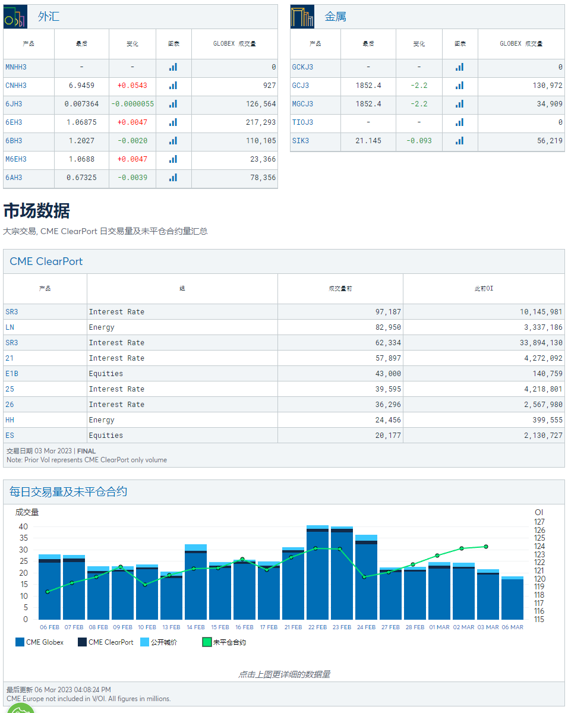Click the 市场数据 section heading
The image size is (568, 713).
pyautogui.click(x=37, y=211)
